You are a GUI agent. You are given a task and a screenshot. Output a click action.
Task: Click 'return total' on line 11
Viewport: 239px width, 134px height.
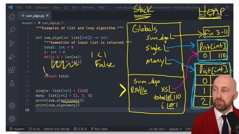(x=56, y=76)
